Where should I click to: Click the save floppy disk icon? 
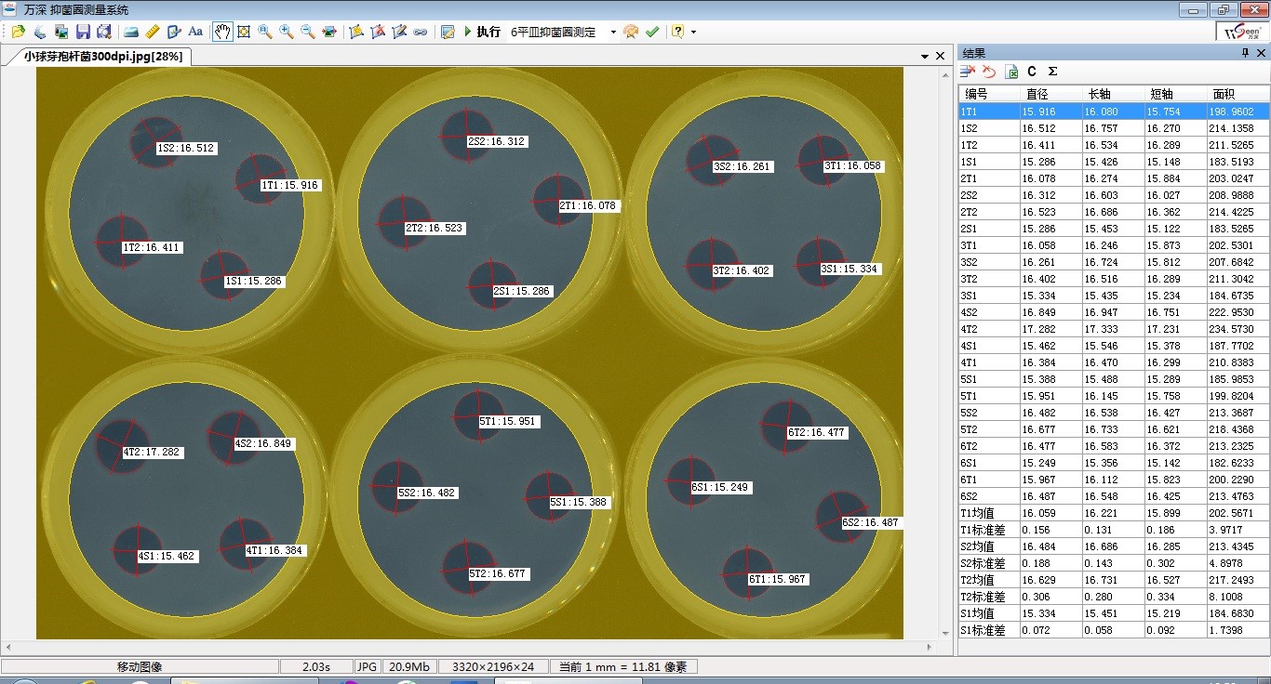click(x=83, y=32)
